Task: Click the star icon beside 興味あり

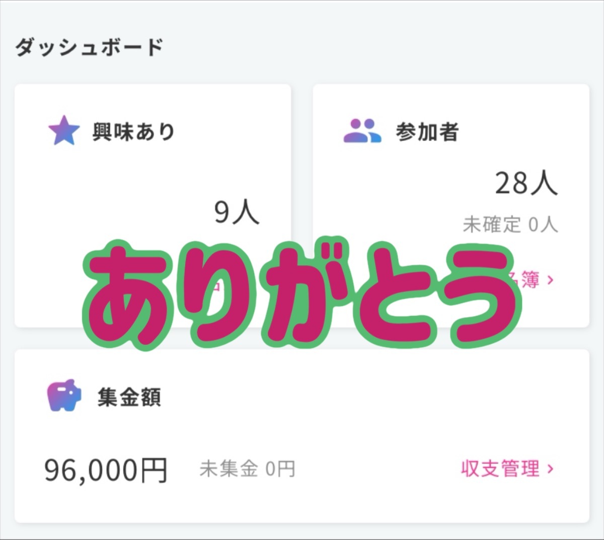Action: [64, 131]
